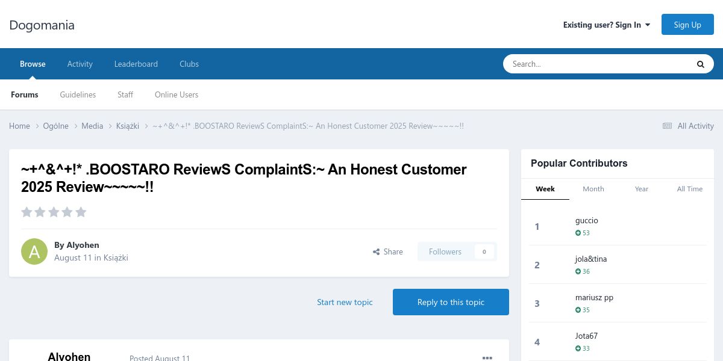Screen dimensions: 723x361
Task: Open contributor guccio's profile
Action: (x=587, y=220)
